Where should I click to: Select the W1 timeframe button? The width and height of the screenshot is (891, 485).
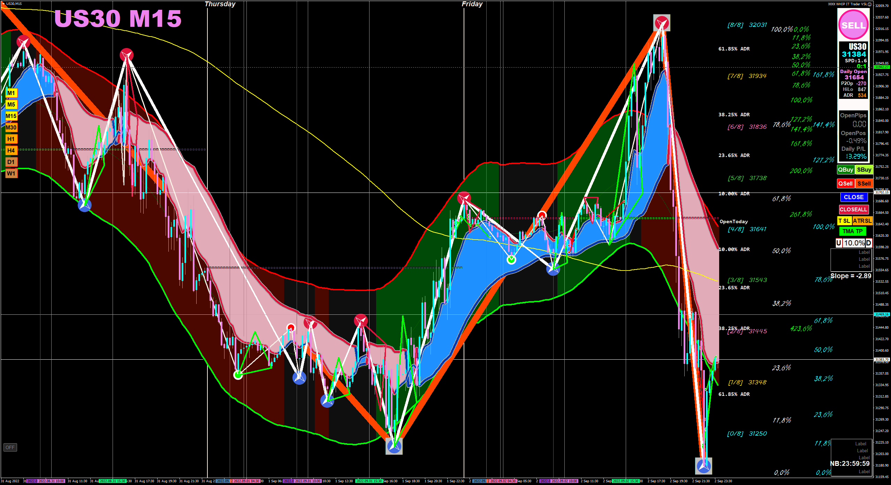[11, 173]
